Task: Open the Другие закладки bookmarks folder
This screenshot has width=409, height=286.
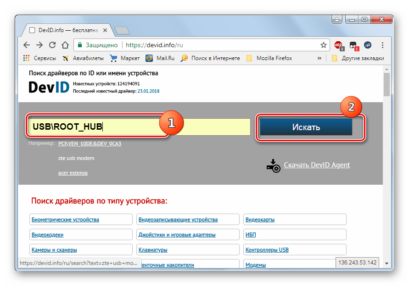Action: point(358,58)
